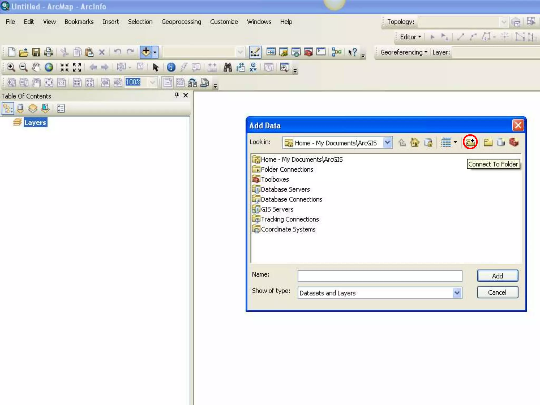Open the Find binoculars tool
Viewport: 540px width, 405px height.
tap(228, 67)
